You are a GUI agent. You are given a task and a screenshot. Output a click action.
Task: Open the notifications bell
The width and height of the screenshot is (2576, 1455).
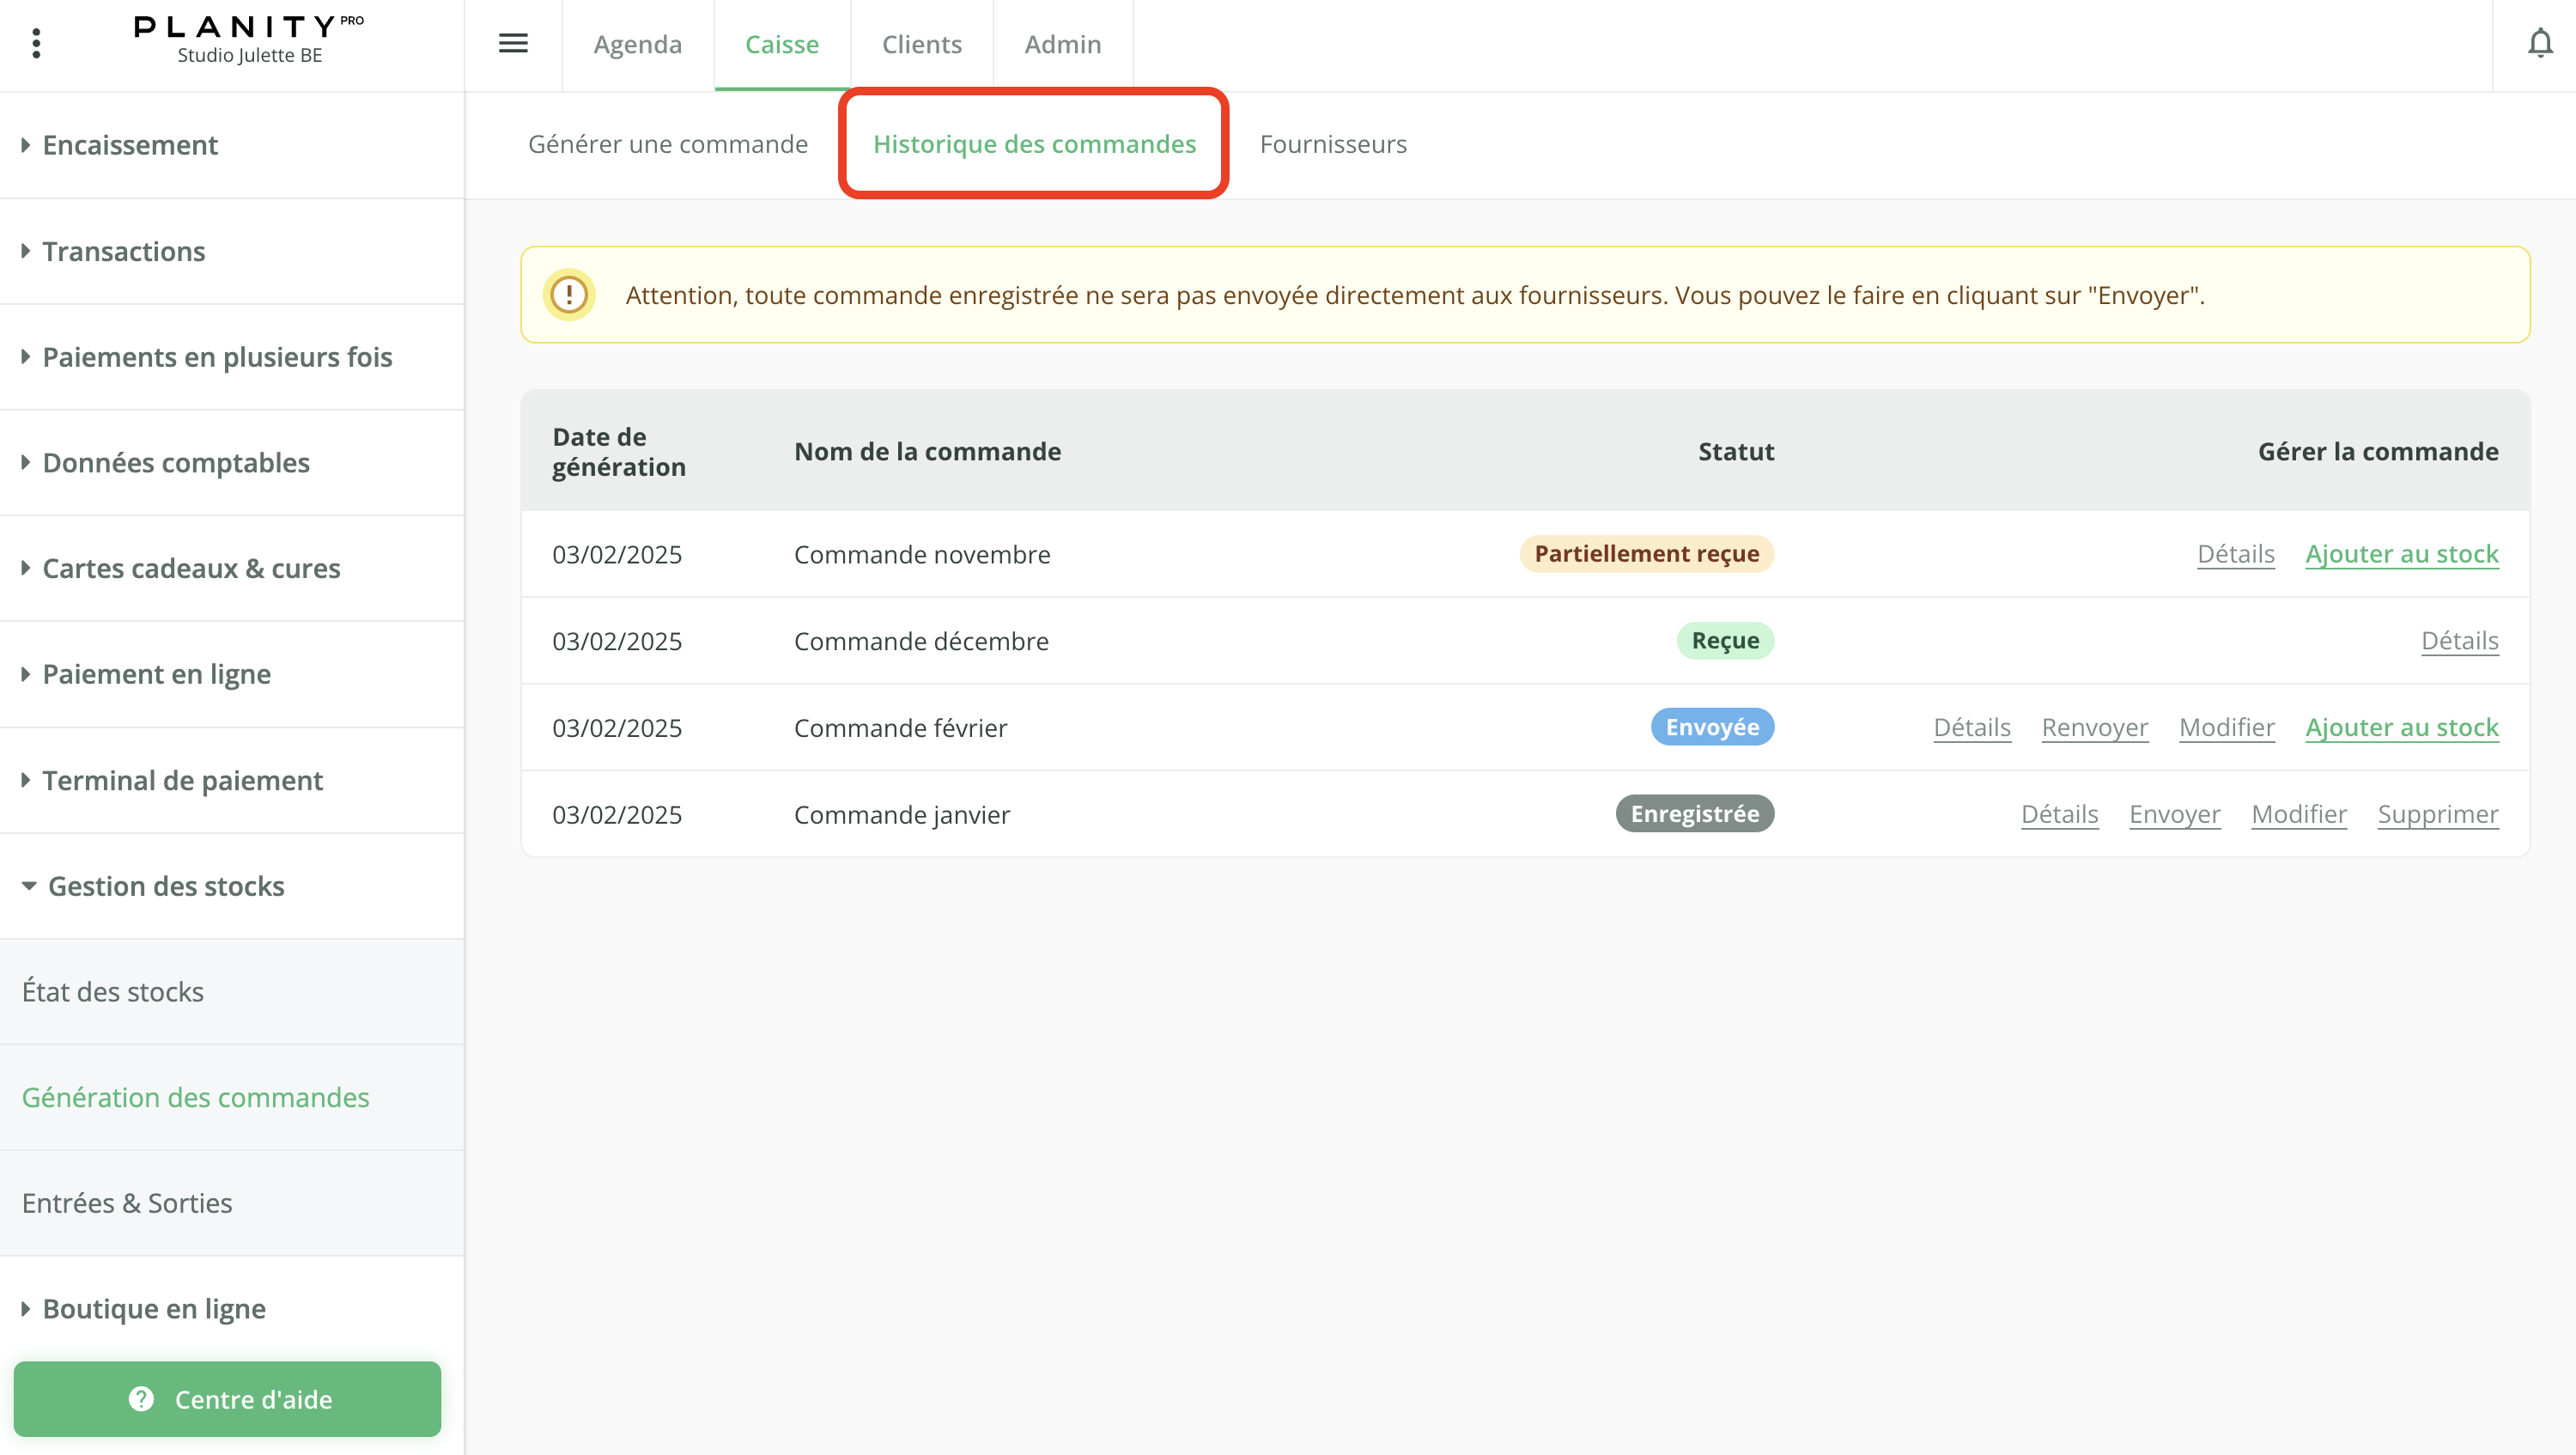click(2540, 43)
